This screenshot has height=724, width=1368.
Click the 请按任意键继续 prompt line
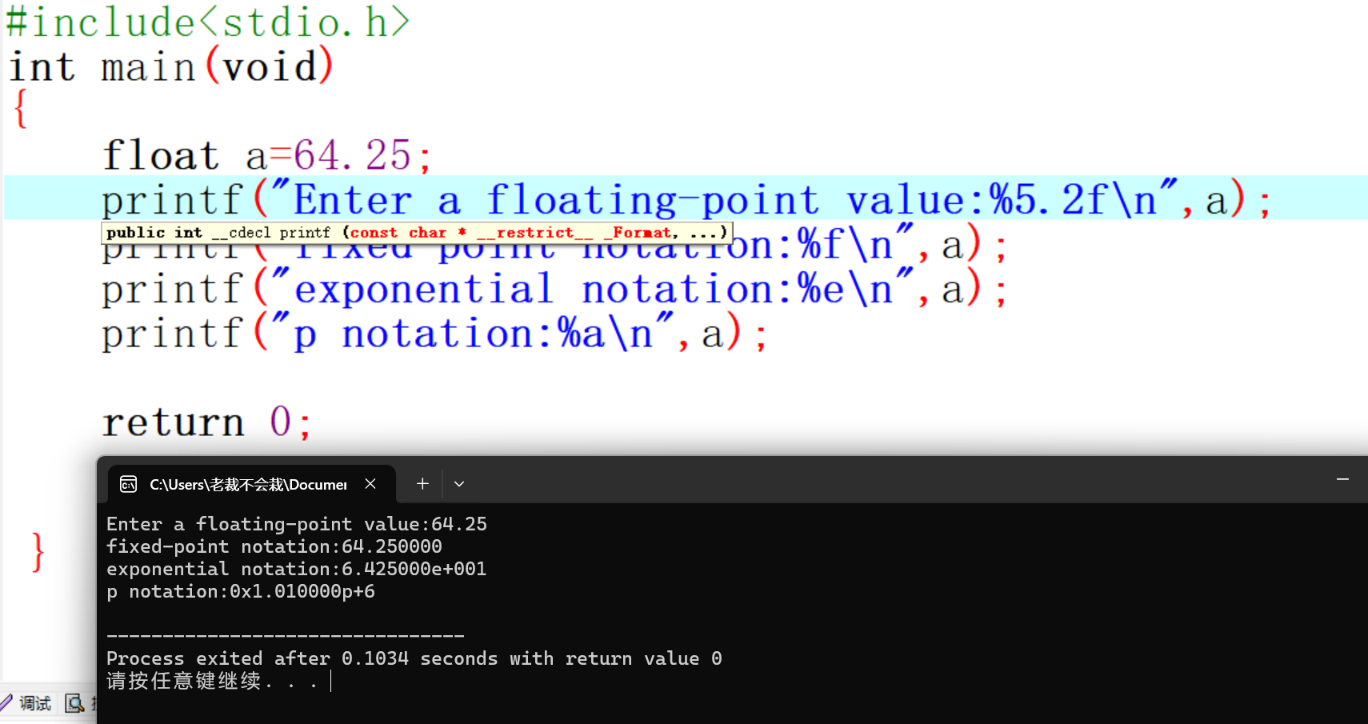coord(212,681)
